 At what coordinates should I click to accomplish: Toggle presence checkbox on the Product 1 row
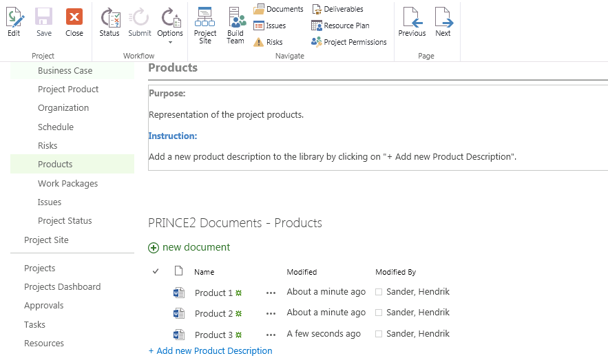point(379,292)
